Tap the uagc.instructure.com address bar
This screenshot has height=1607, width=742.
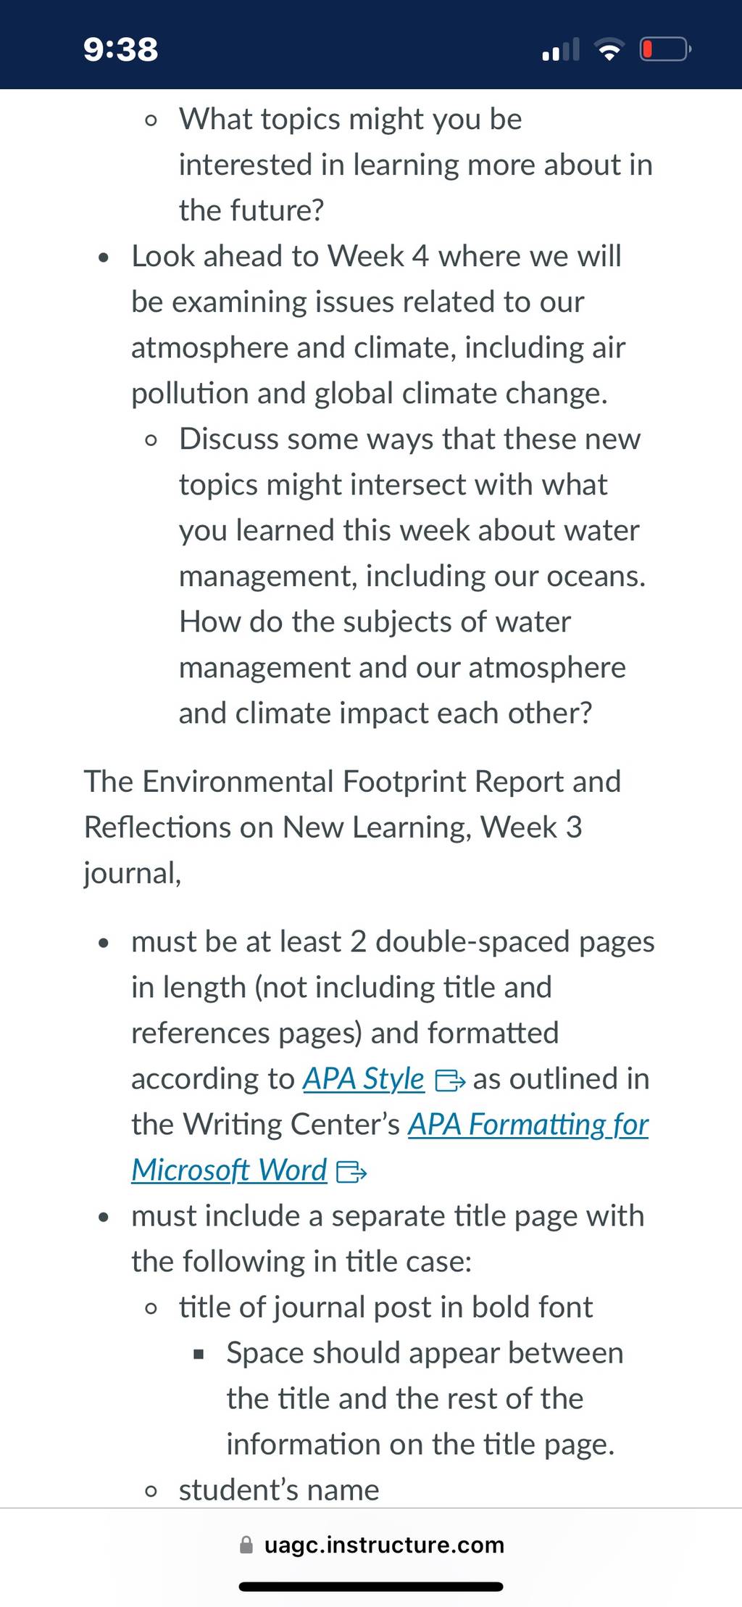coord(371,1545)
